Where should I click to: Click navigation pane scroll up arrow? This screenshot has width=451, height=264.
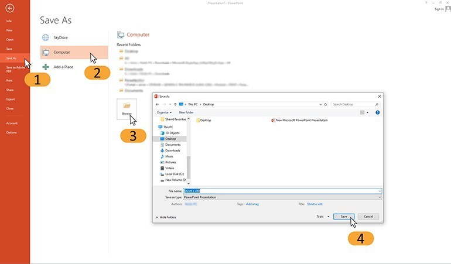(189, 119)
